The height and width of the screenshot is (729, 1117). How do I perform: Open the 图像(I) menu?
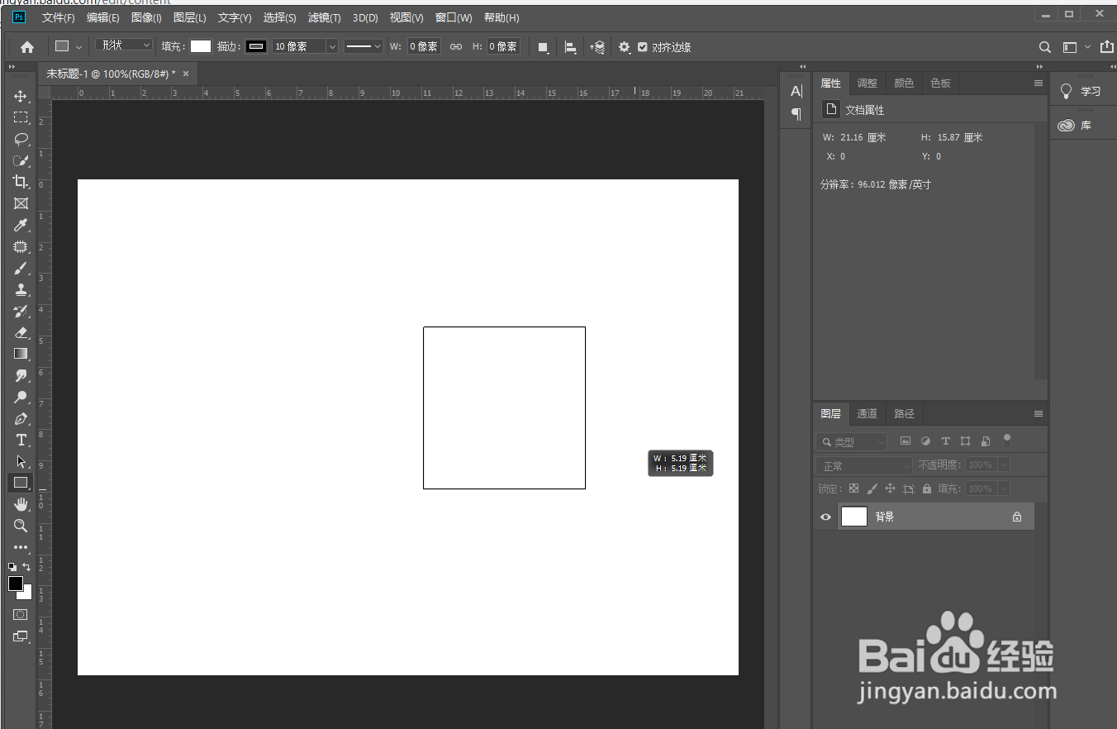point(146,17)
